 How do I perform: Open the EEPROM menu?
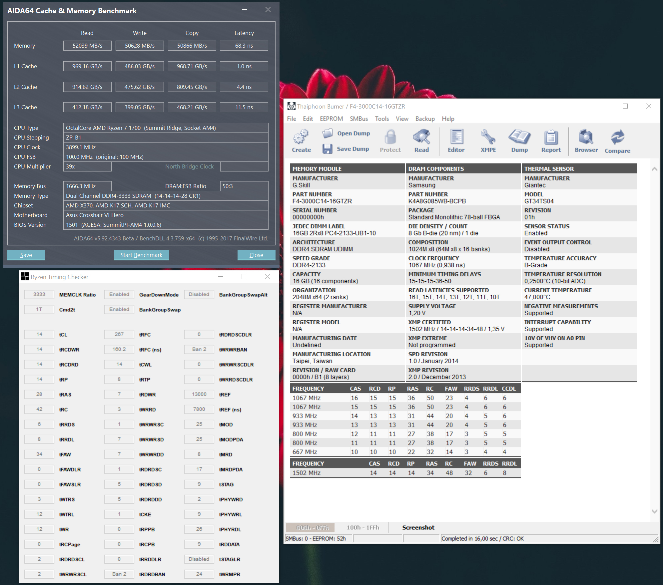click(x=331, y=119)
